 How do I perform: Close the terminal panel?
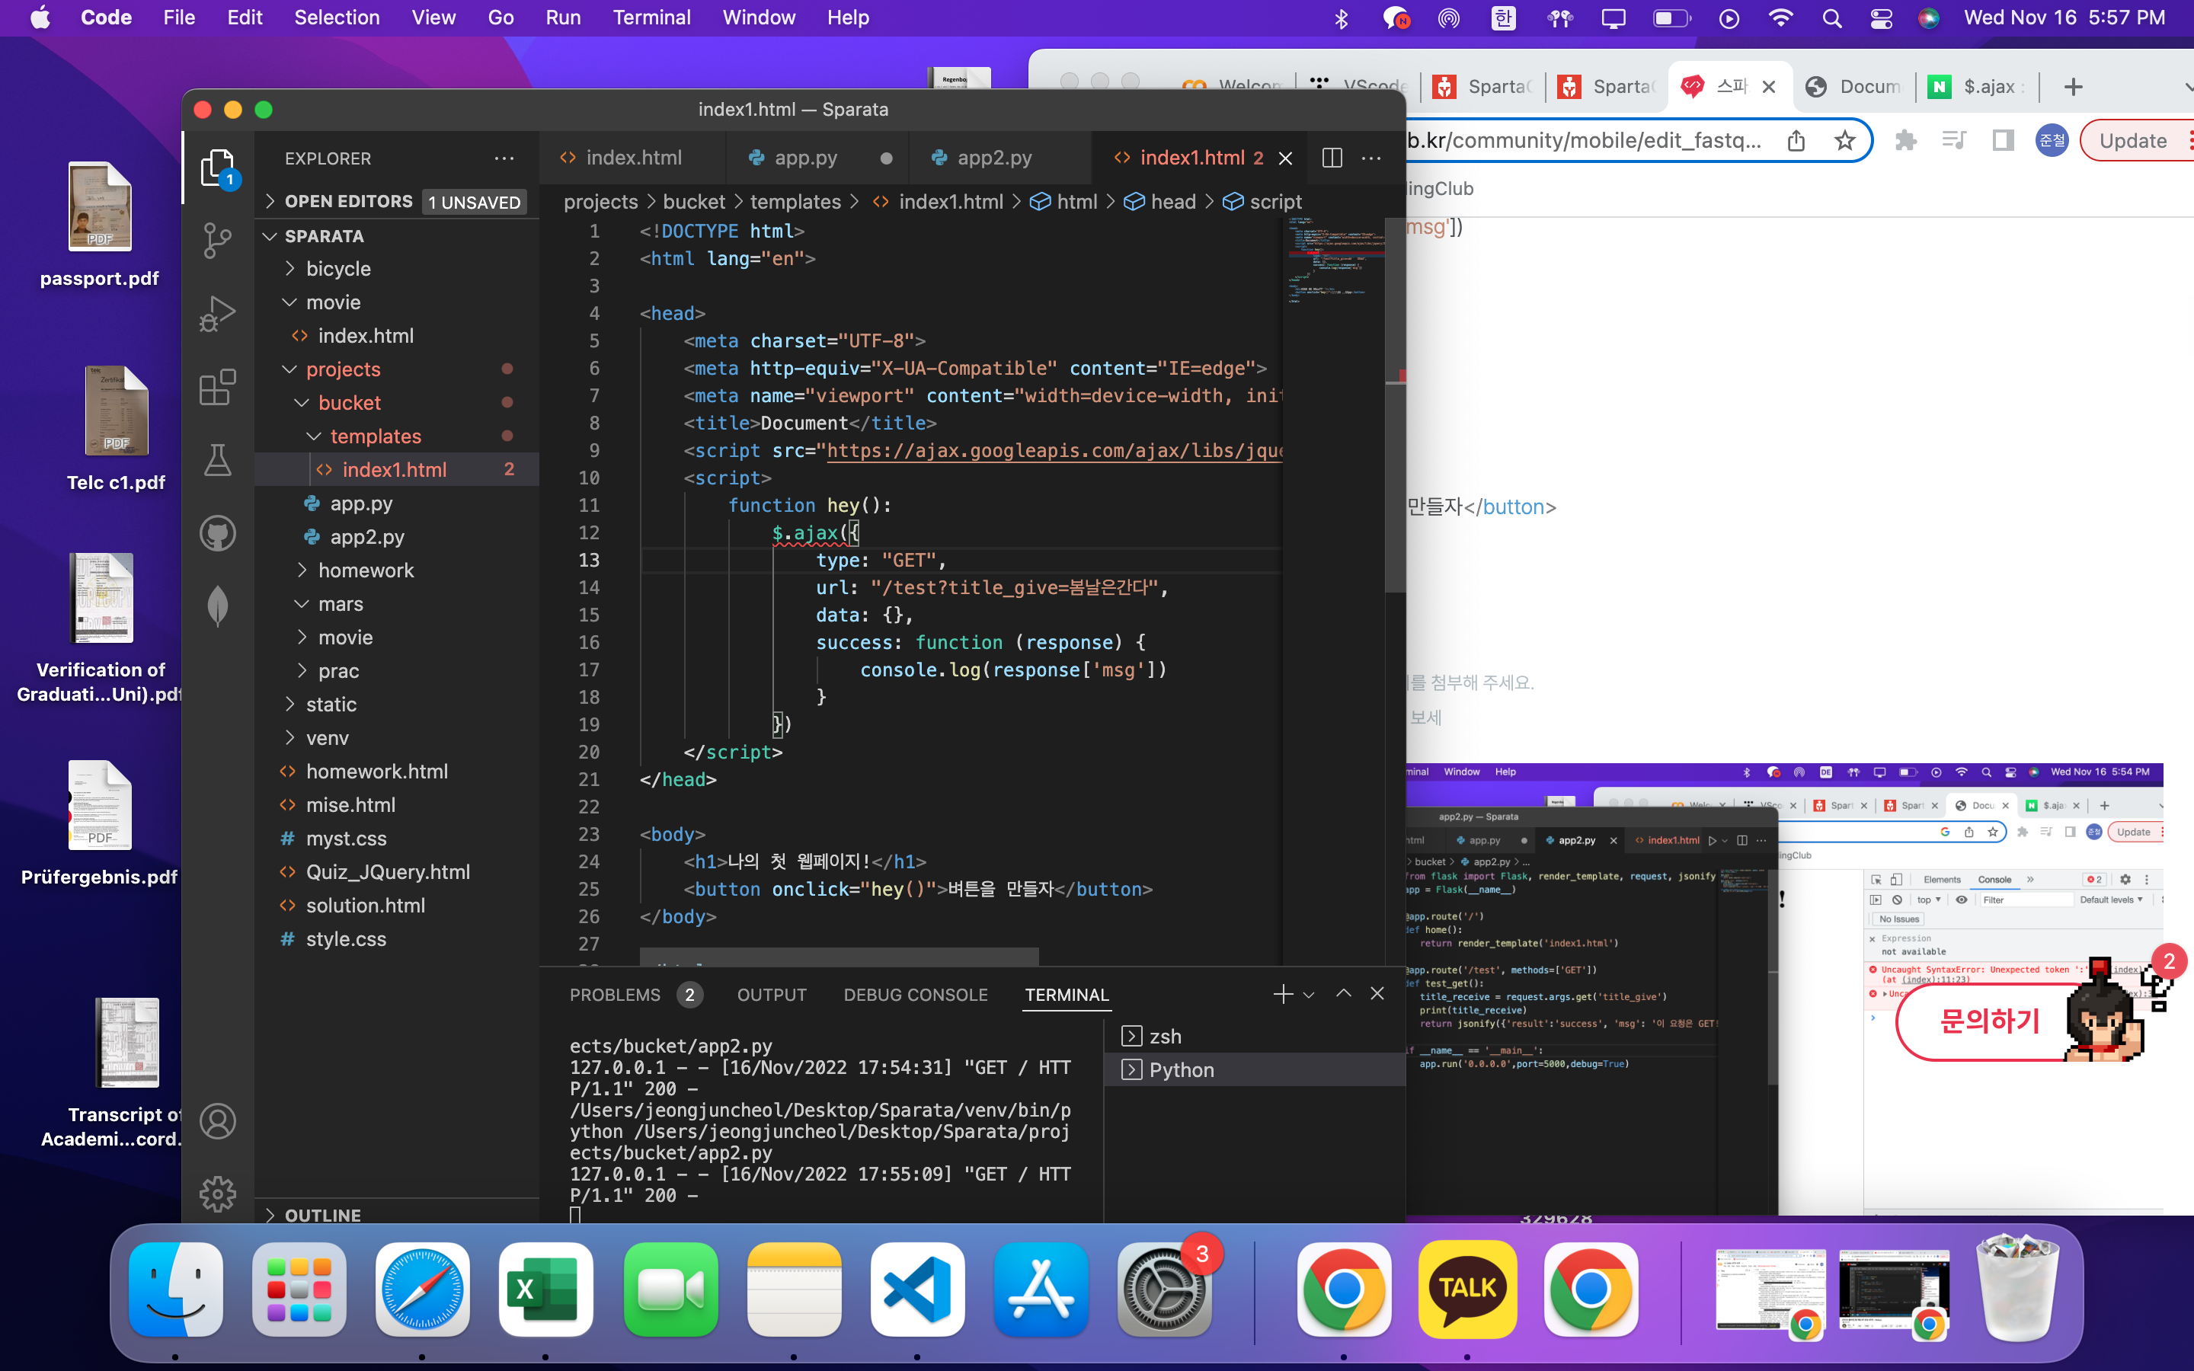click(1377, 994)
